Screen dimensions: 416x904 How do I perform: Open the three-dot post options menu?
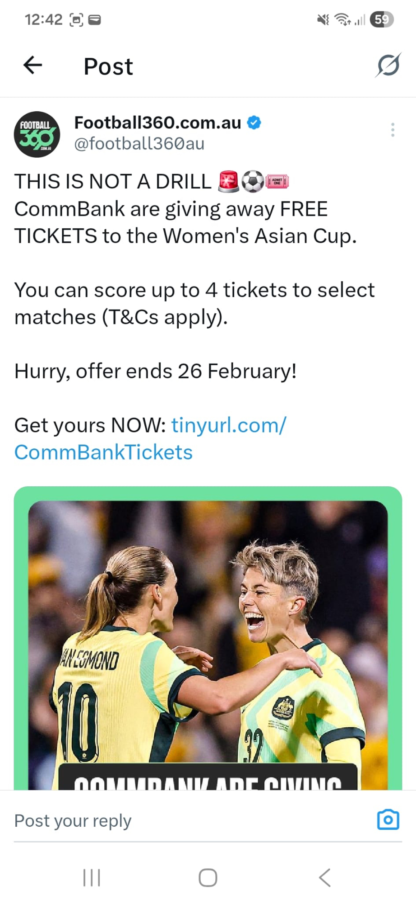[393, 130]
